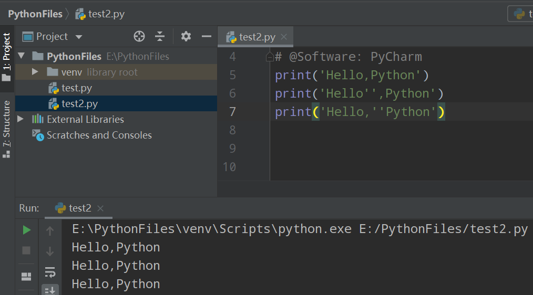Click the locate/scroll from source crosshair icon
Viewport: 533px width, 295px height.
(x=139, y=36)
